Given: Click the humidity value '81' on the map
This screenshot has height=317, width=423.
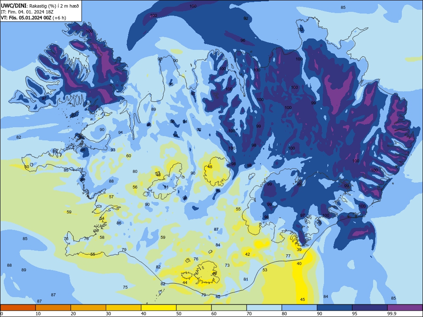Looking at the screenshot, I should pos(245,279).
